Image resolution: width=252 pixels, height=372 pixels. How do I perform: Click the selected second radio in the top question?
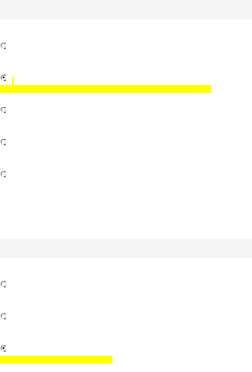click(x=4, y=78)
